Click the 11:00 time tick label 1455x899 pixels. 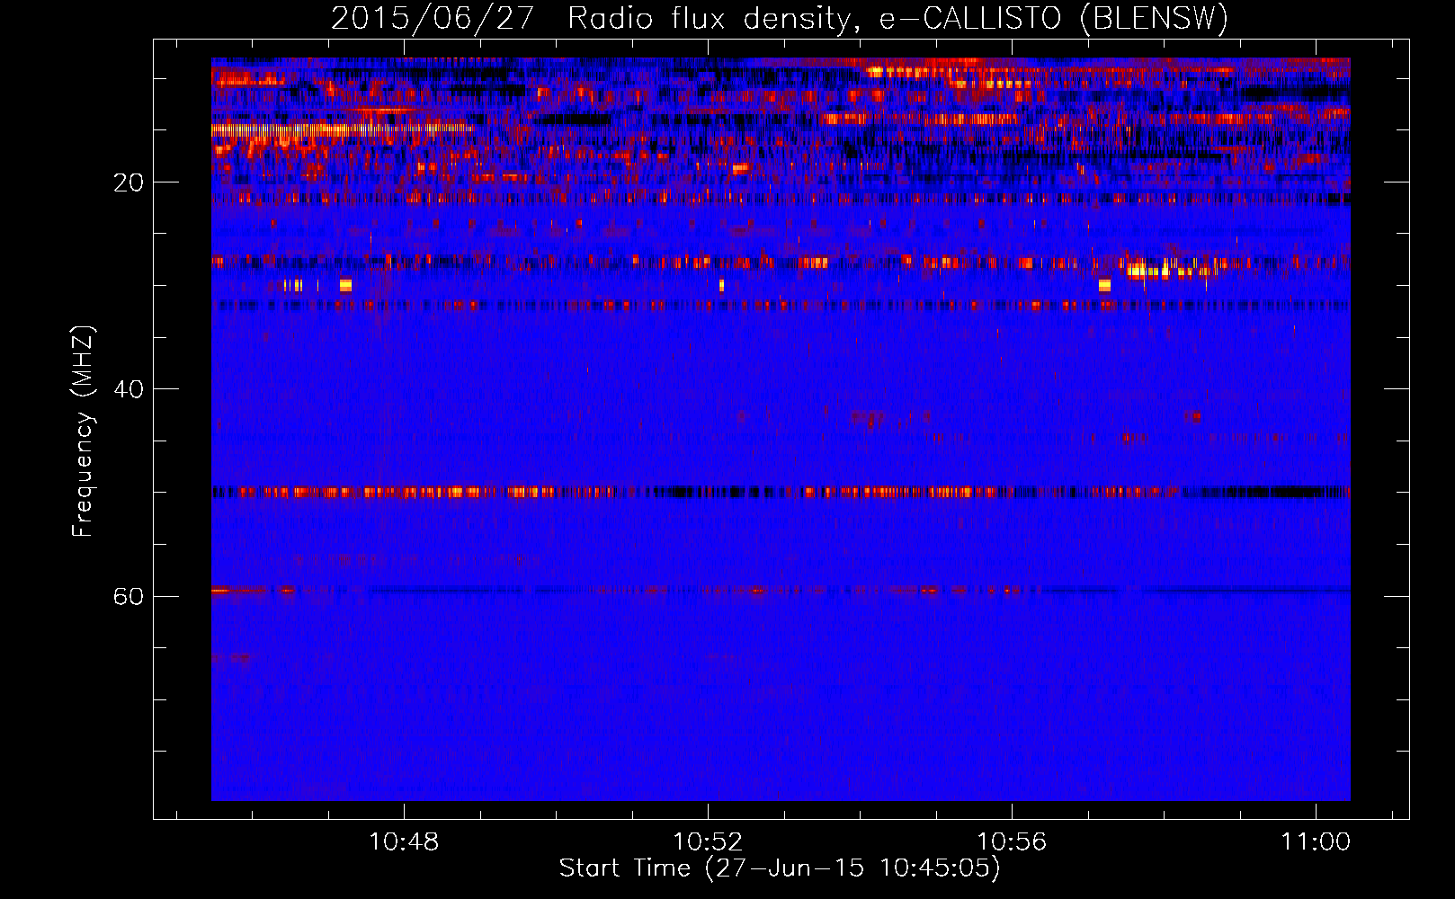1316,841
